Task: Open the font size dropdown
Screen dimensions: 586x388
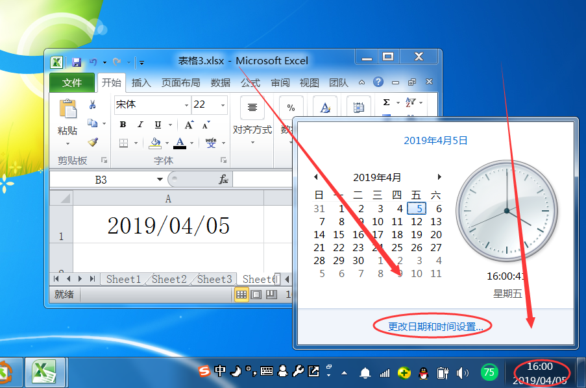Action: pos(223,105)
